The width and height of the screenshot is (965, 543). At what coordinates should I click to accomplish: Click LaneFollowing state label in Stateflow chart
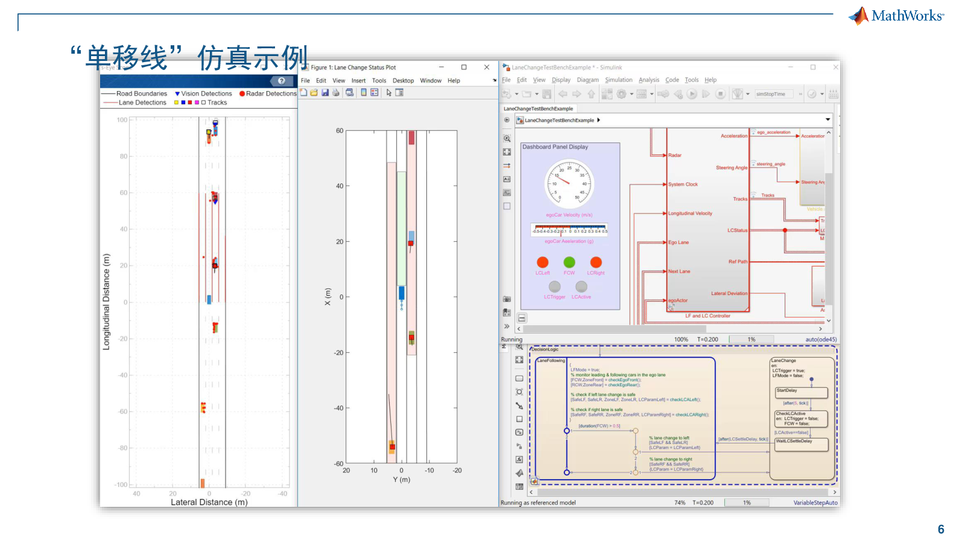pos(551,361)
